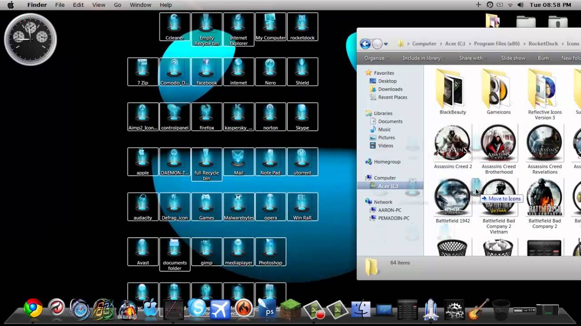The height and width of the screenshot is (326, 581).
Task: Open the blue airplane icon in dock
Action: [220, 309]
